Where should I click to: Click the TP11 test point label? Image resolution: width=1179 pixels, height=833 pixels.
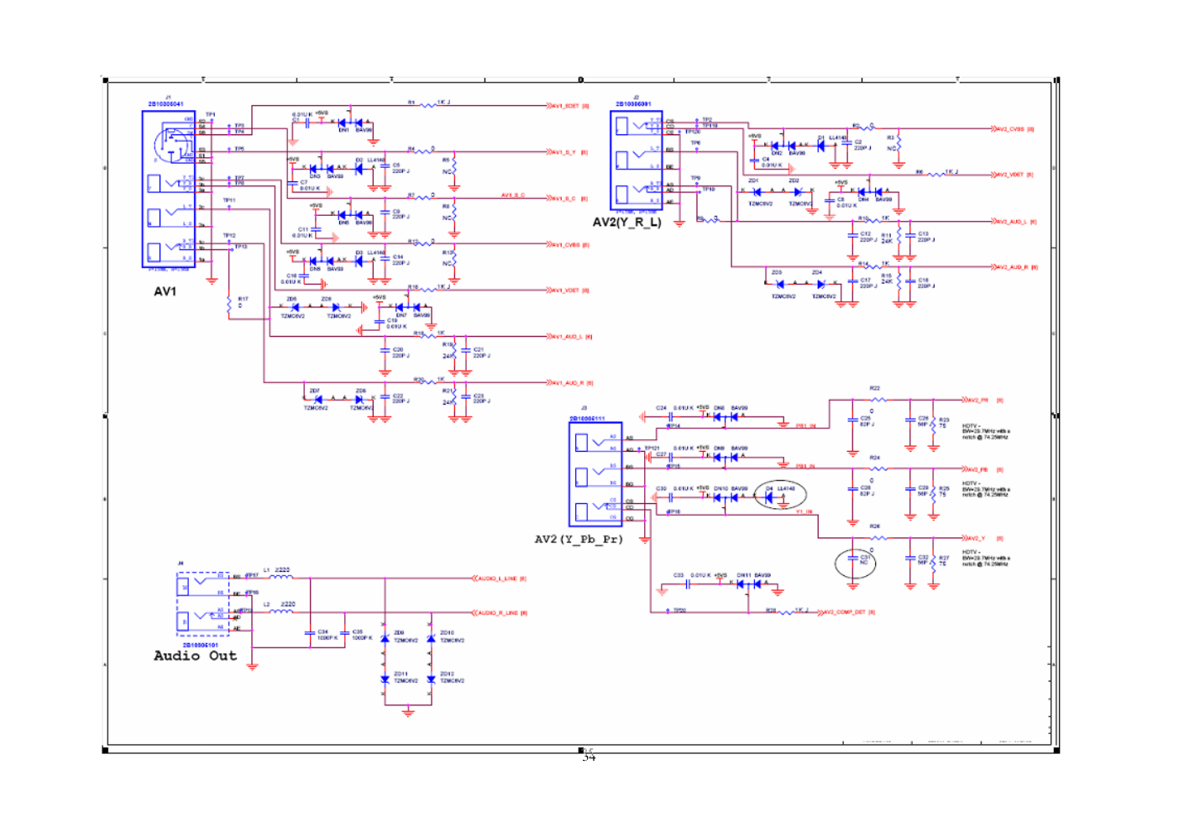tap(229, 201)
